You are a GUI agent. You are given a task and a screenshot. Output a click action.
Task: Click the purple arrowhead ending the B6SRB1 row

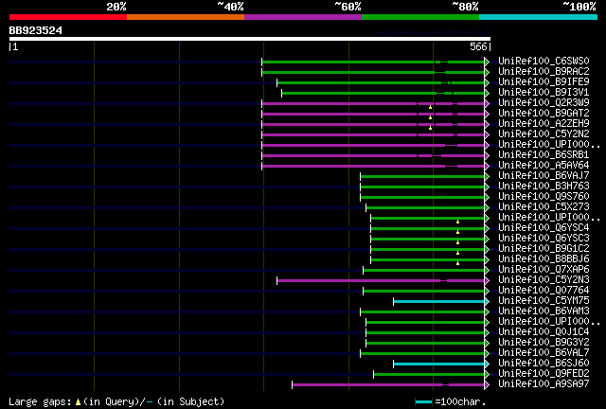tap(487, 156)
